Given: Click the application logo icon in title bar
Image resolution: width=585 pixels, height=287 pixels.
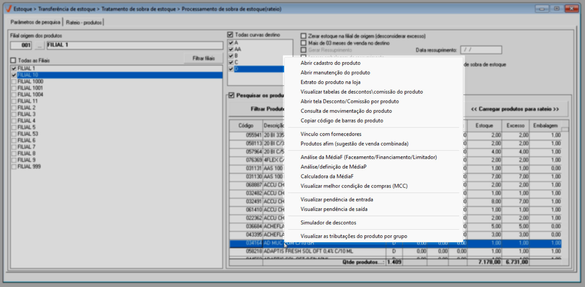Looking at the screenshot, I should point(9,9).
